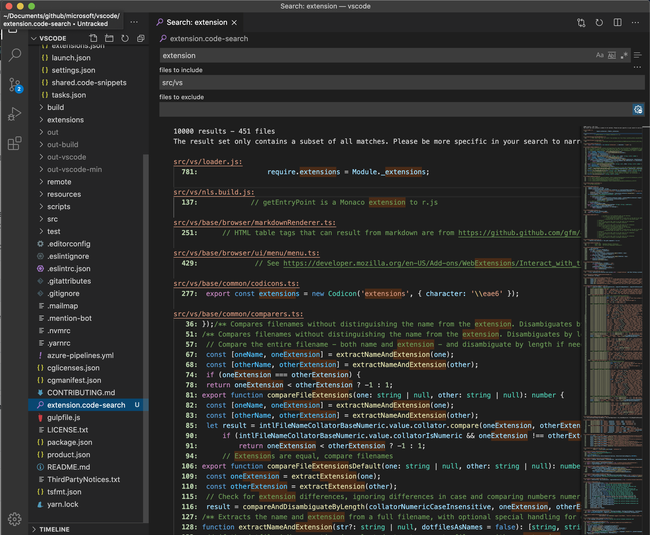650x535 pixels.
Task: Open the Run and Debug view
Action: (x=14, y=113)
